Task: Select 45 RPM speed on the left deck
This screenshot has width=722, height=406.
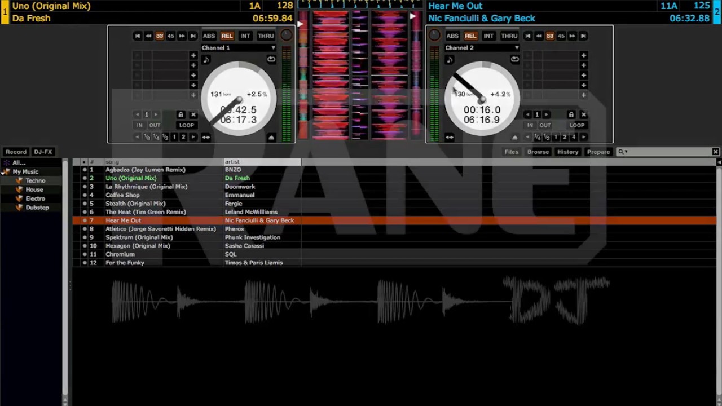Action: [170, 36]
